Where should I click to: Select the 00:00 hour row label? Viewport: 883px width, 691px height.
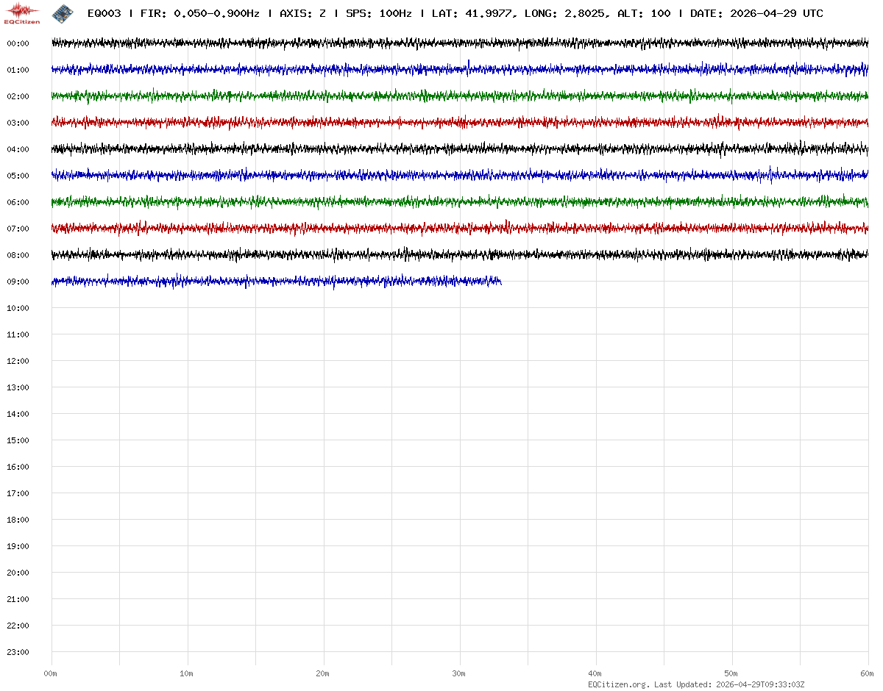[18, 43]
